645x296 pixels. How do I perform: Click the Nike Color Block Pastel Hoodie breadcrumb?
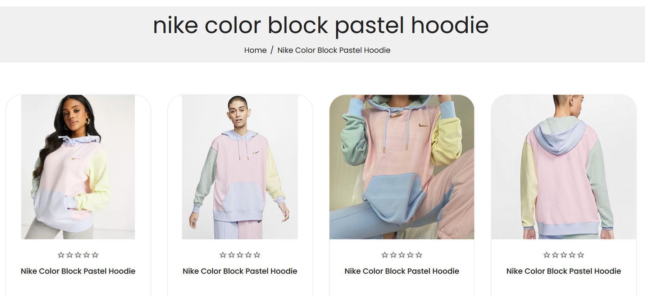pyautogui.click(x=334, y=50)
